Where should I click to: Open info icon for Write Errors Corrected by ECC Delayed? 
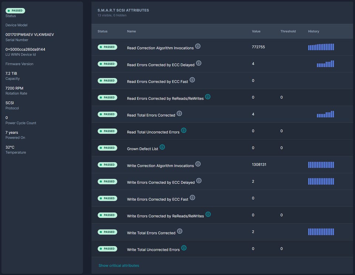(x=199, y=181)
